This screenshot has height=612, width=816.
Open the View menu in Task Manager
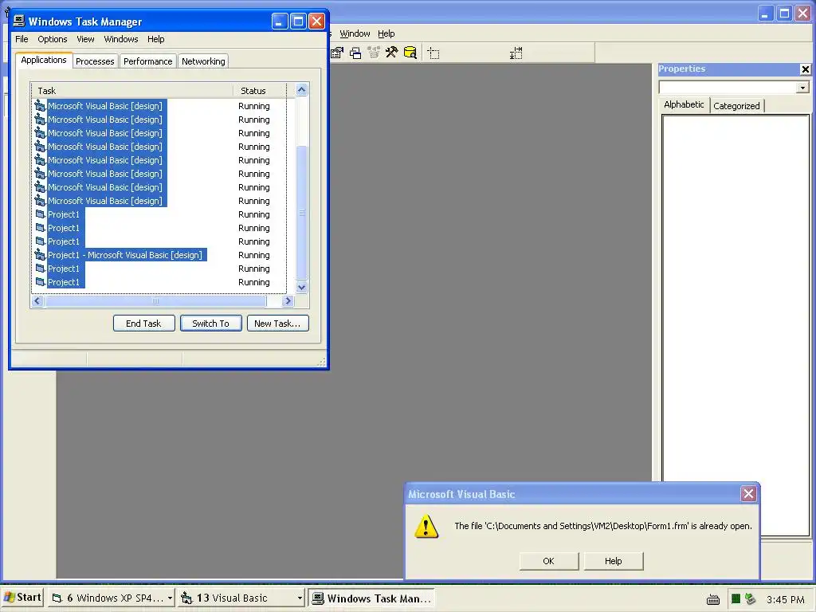point(85,39)
